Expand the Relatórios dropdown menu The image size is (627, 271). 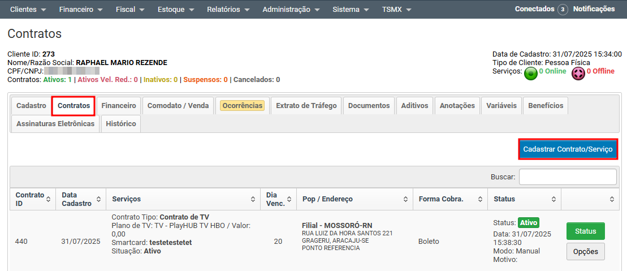click(228, 10)
